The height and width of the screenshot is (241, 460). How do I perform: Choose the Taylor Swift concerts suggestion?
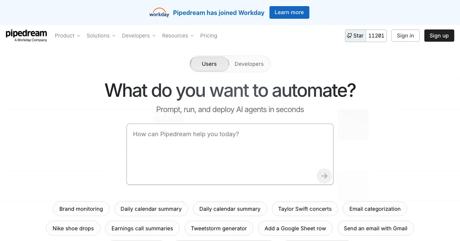(x=305, y=209)
